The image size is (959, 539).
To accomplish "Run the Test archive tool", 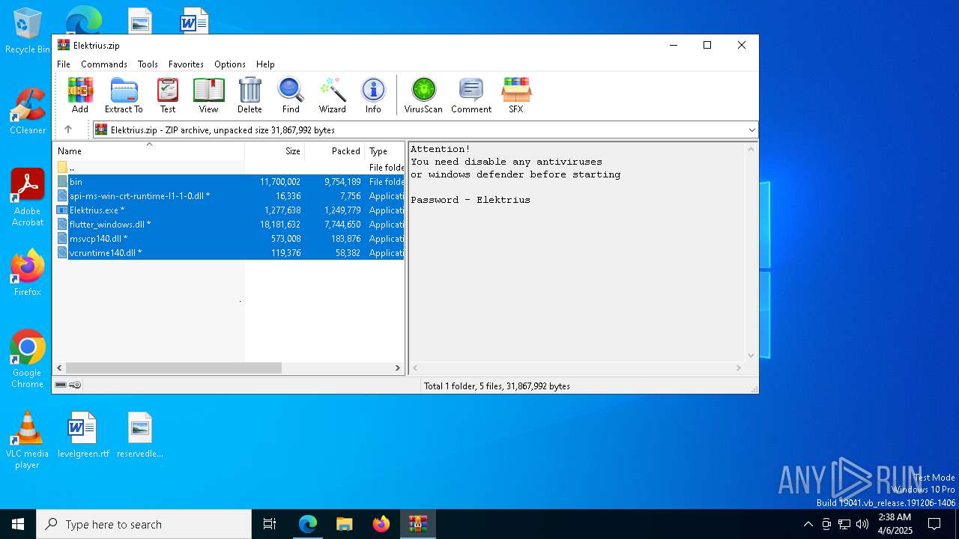I will [168, 95].
